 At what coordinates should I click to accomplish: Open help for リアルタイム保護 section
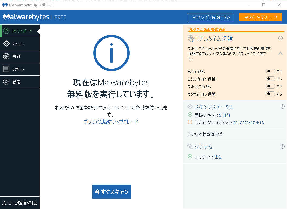coord(281,38)
